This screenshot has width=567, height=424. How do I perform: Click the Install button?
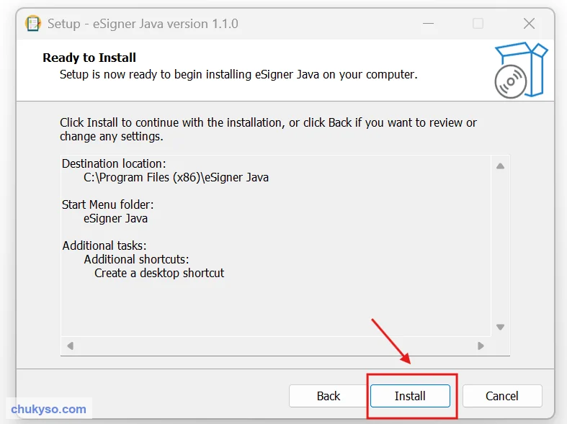pyautogui.click(x=410, y=396)
